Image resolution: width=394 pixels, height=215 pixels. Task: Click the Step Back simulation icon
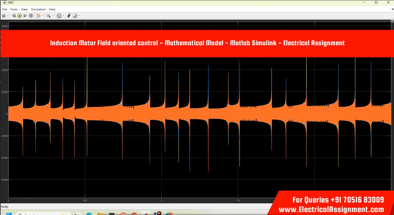pos(14,16)
